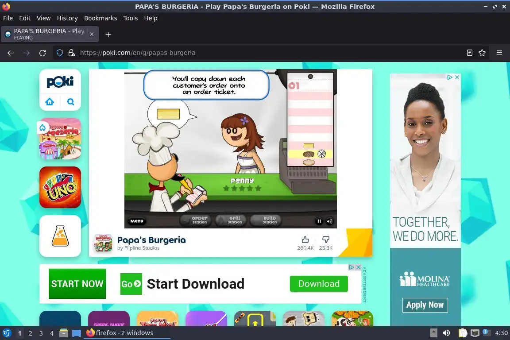
Task: Switch to workspace 4
Action: pos(52,333)
